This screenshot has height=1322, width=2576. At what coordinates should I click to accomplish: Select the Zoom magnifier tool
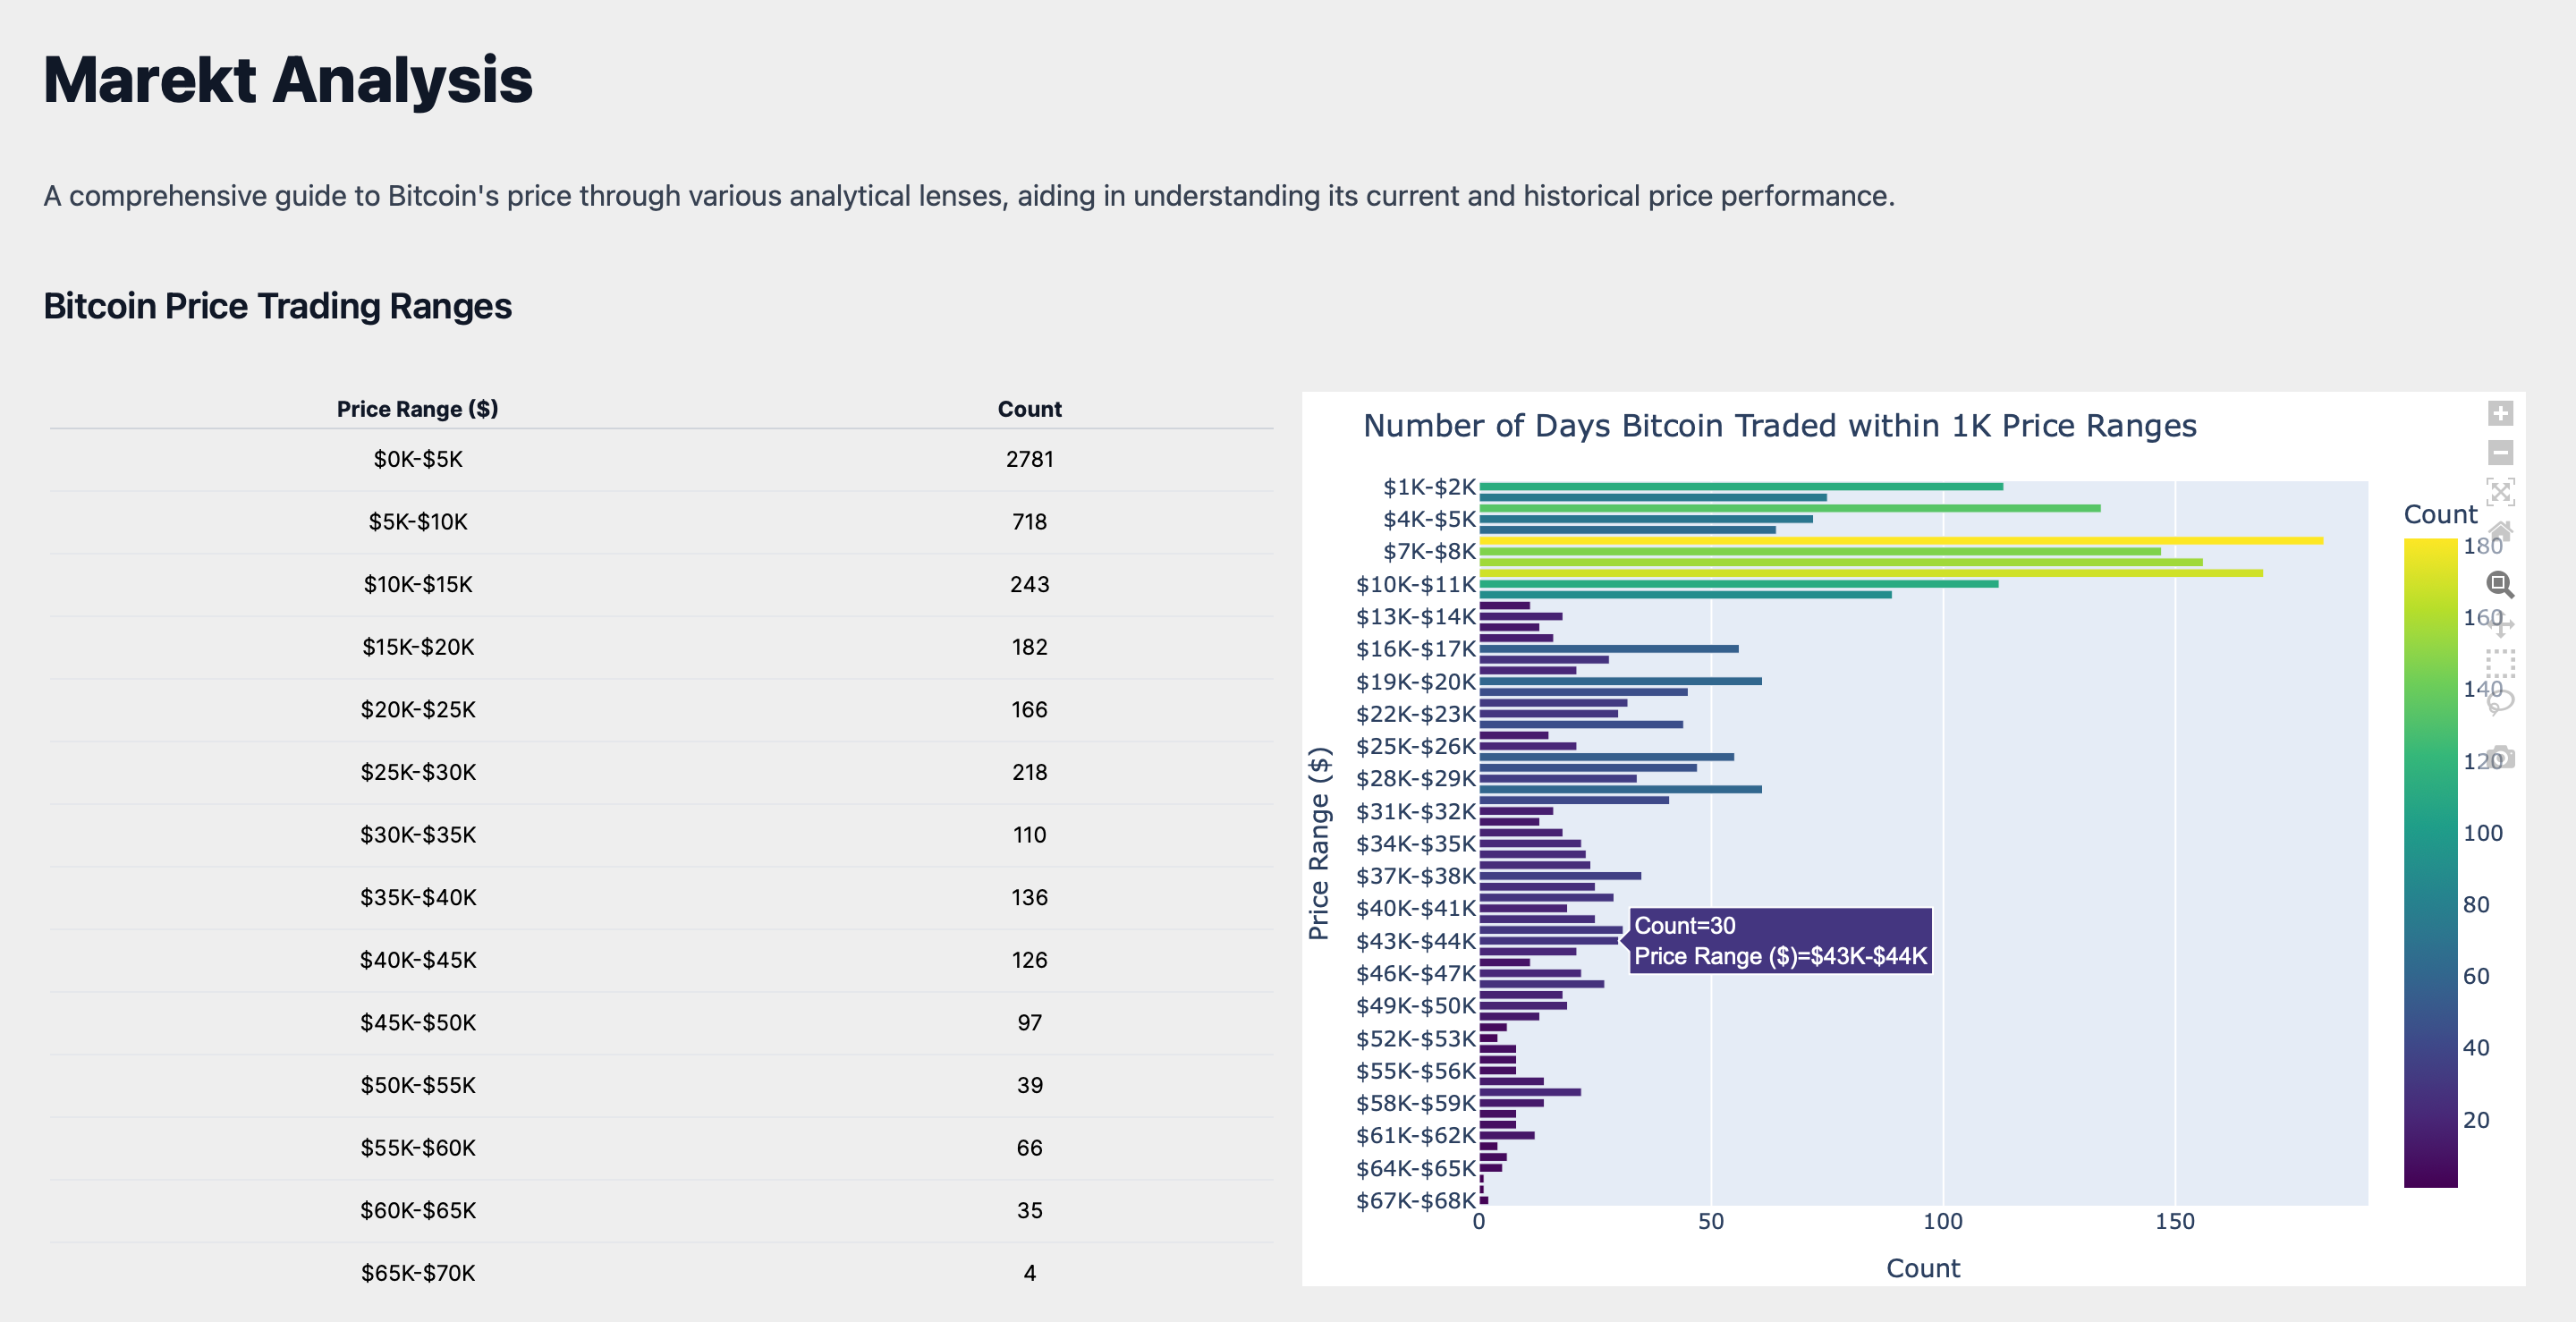tap(2499, 584)
